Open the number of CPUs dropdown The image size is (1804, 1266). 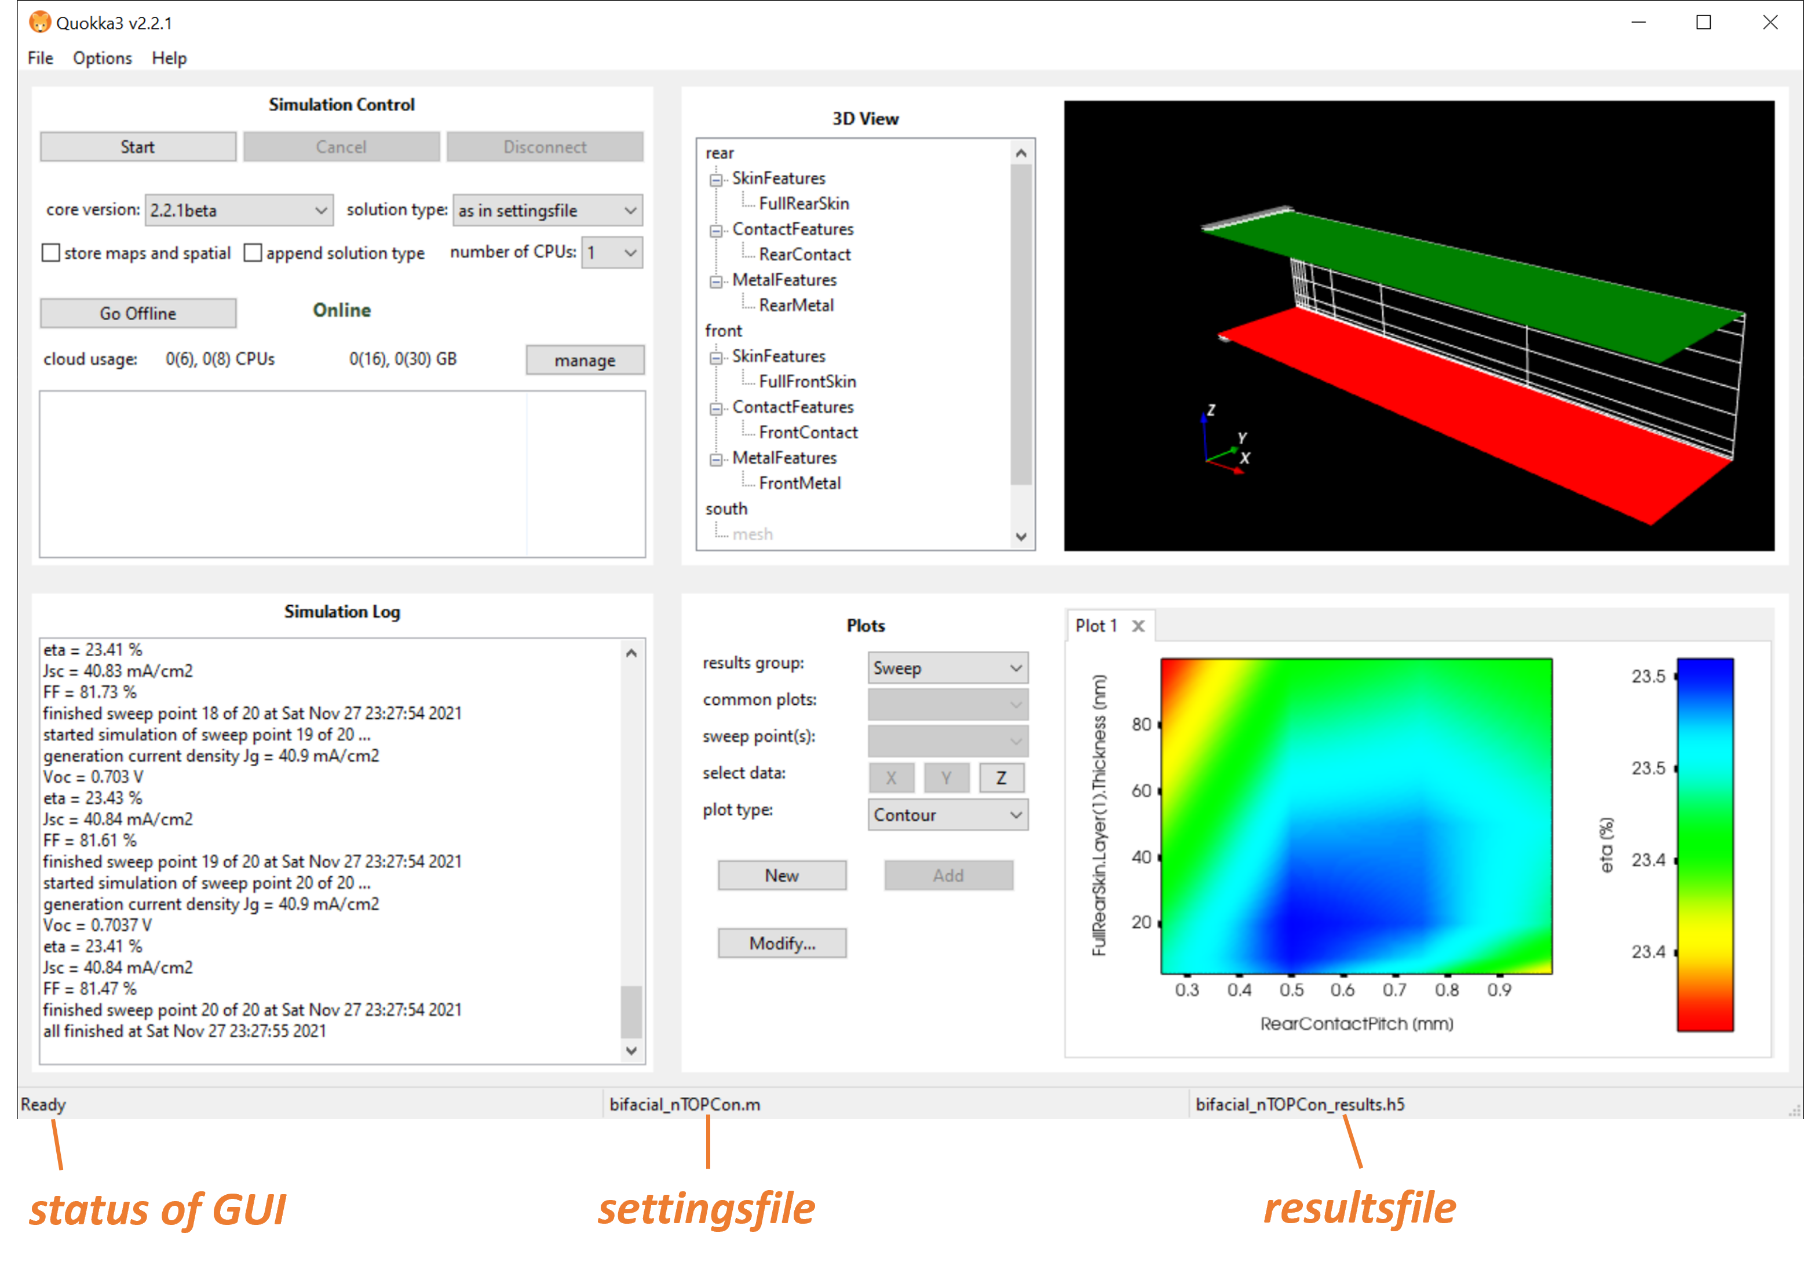(x=612, y=253)
